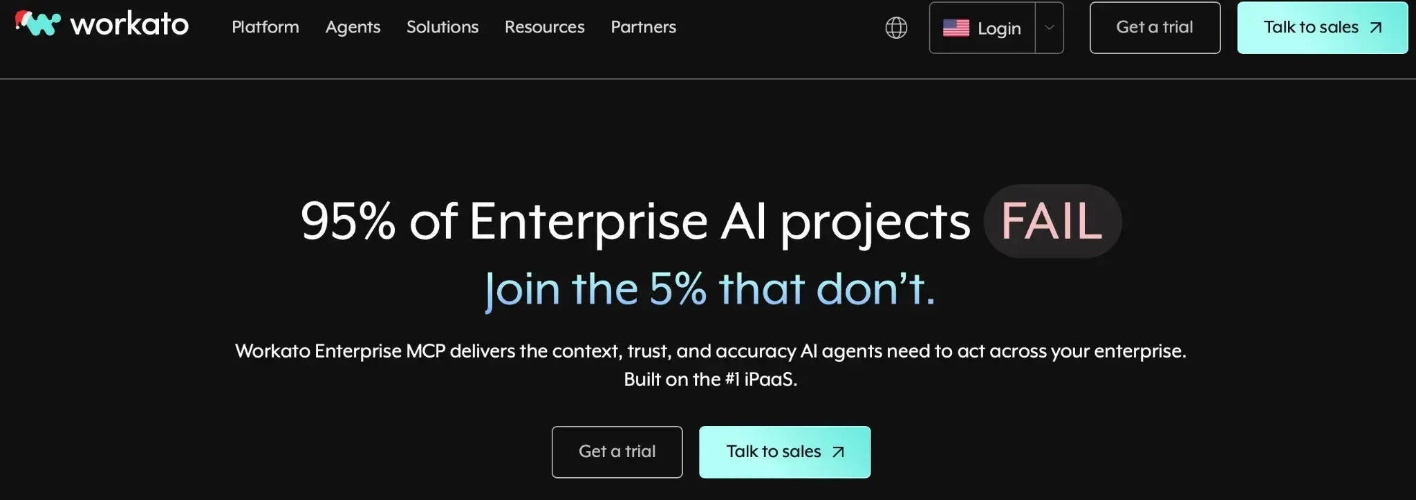Open the Solutions menu
The image size is (1416, 500).
pos(442,27)
